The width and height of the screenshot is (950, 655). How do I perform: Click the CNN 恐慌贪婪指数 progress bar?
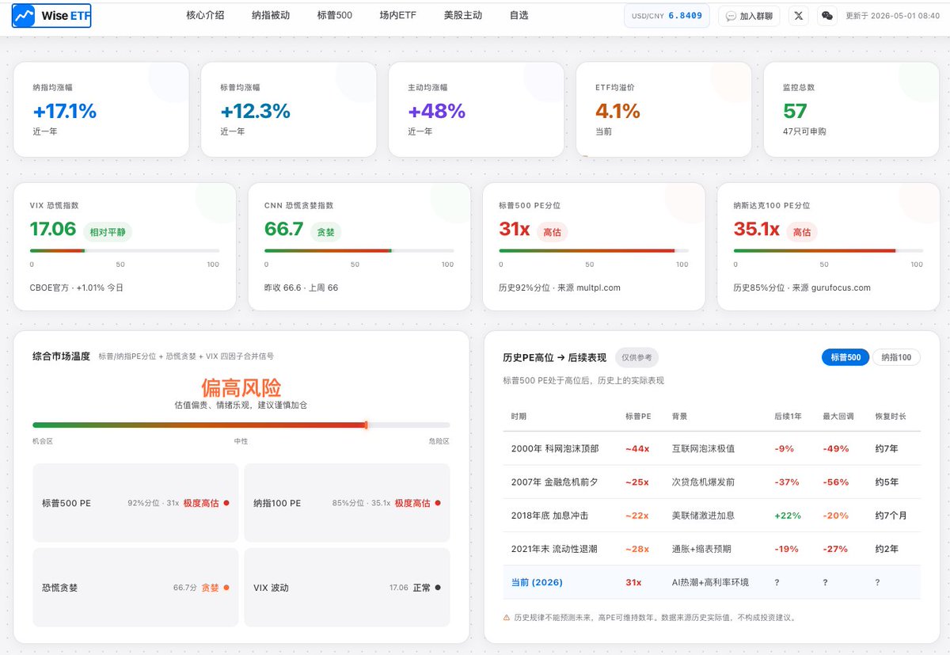pos(359,251)
